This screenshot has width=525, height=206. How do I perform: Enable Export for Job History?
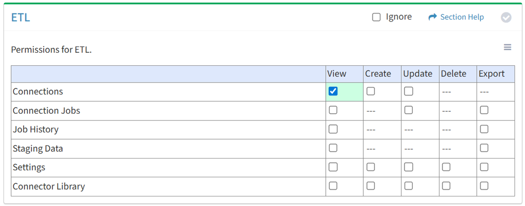click(x=484, y=129)
